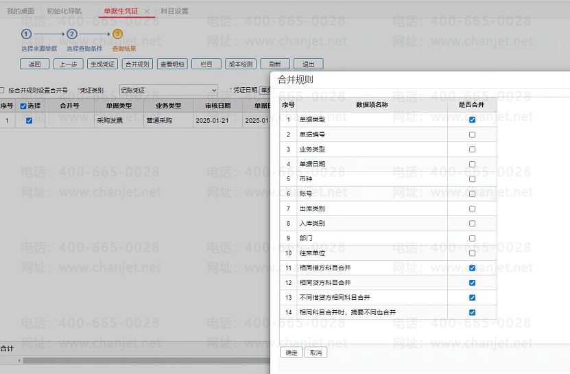Toggle the 相同借方科目合并 checkbox
Image resolution: width=570 pixels, height=374 pixels.
472,268
